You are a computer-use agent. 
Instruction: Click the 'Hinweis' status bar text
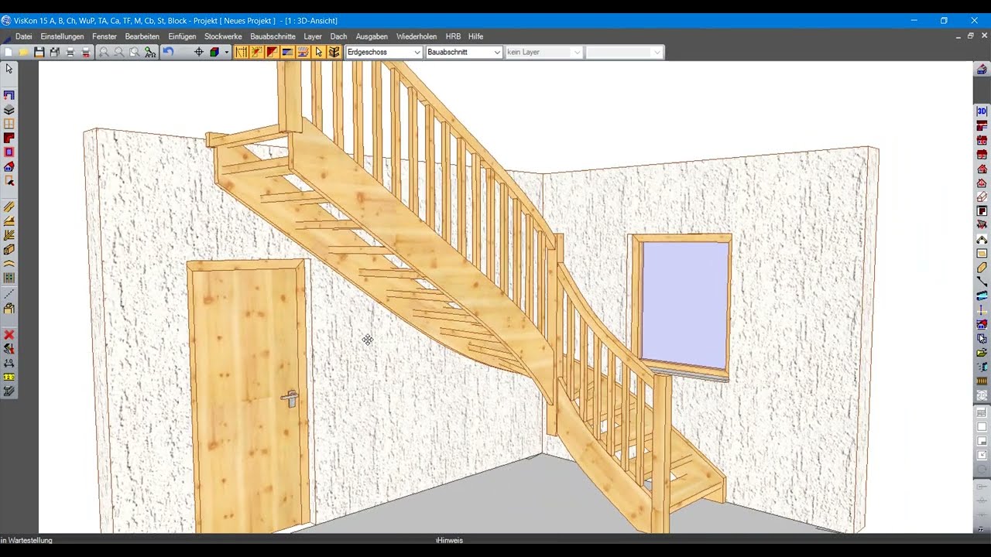[x=450, y=540]
